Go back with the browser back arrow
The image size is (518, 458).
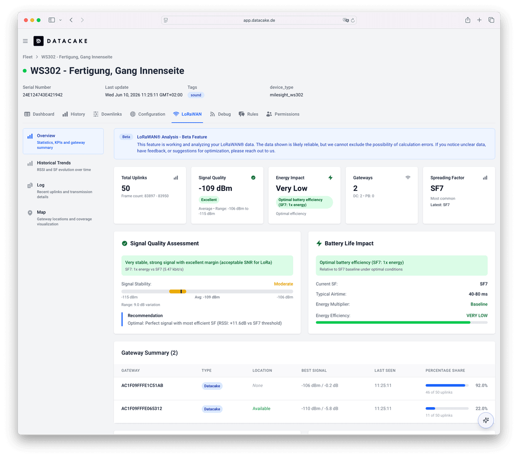71,20
